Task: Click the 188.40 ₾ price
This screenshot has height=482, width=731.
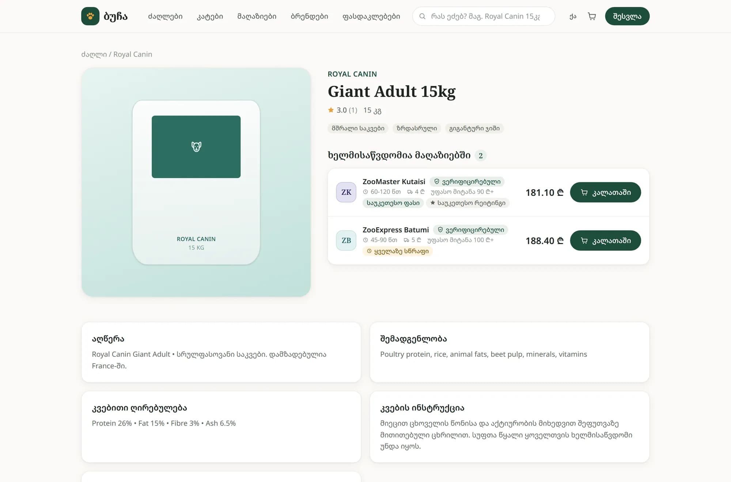Action: 544,241
